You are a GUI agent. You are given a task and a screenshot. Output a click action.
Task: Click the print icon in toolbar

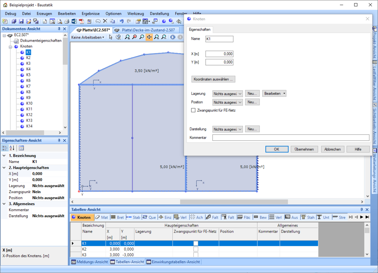(x=67, y=21)
